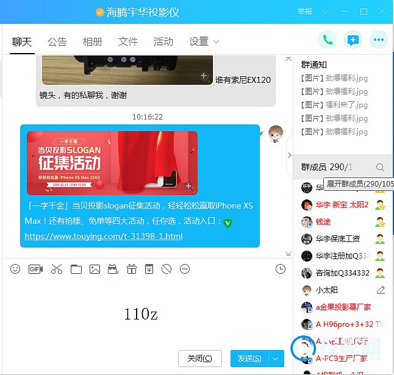The width and height of the screenshot is (394, 375).
Task: Click the send picture icon
Action: [95, 269]
